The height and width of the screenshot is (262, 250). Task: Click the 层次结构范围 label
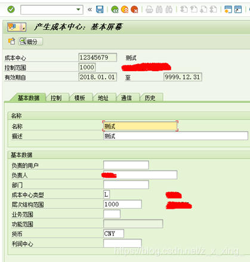[x=27, y=205]
